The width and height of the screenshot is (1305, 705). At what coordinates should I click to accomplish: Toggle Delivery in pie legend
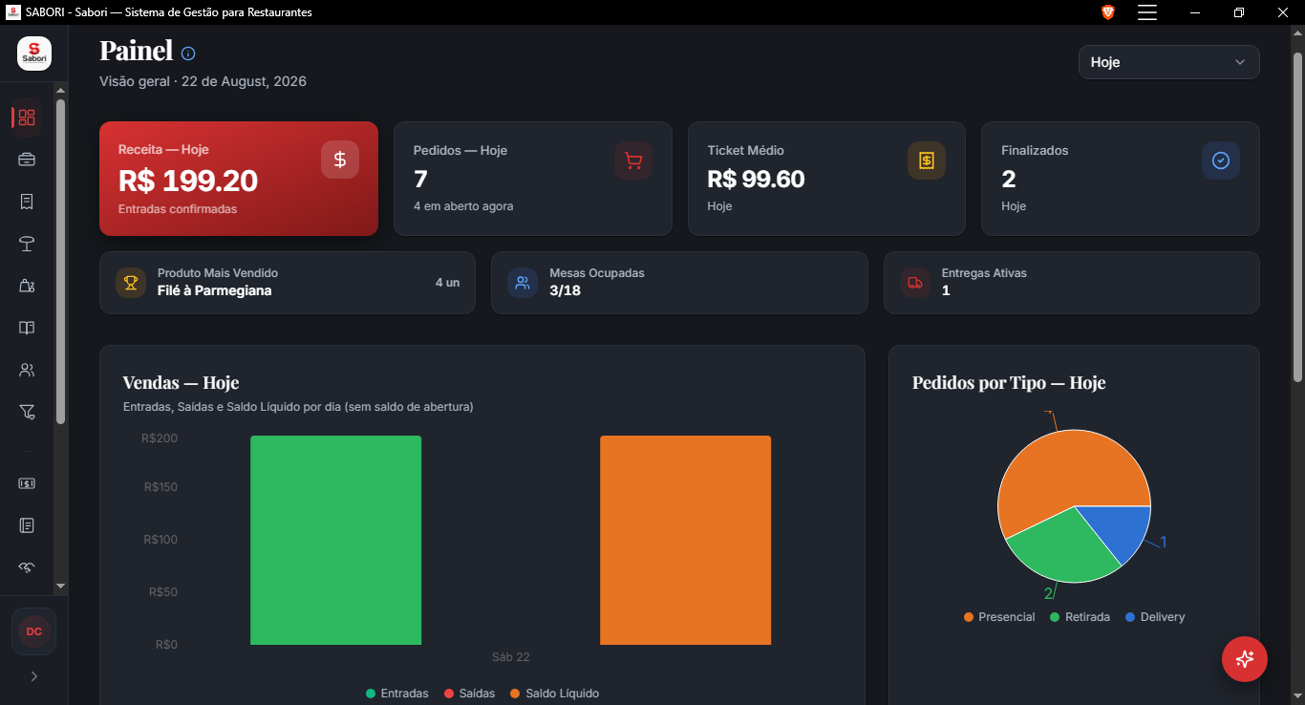click(1155, 617)
